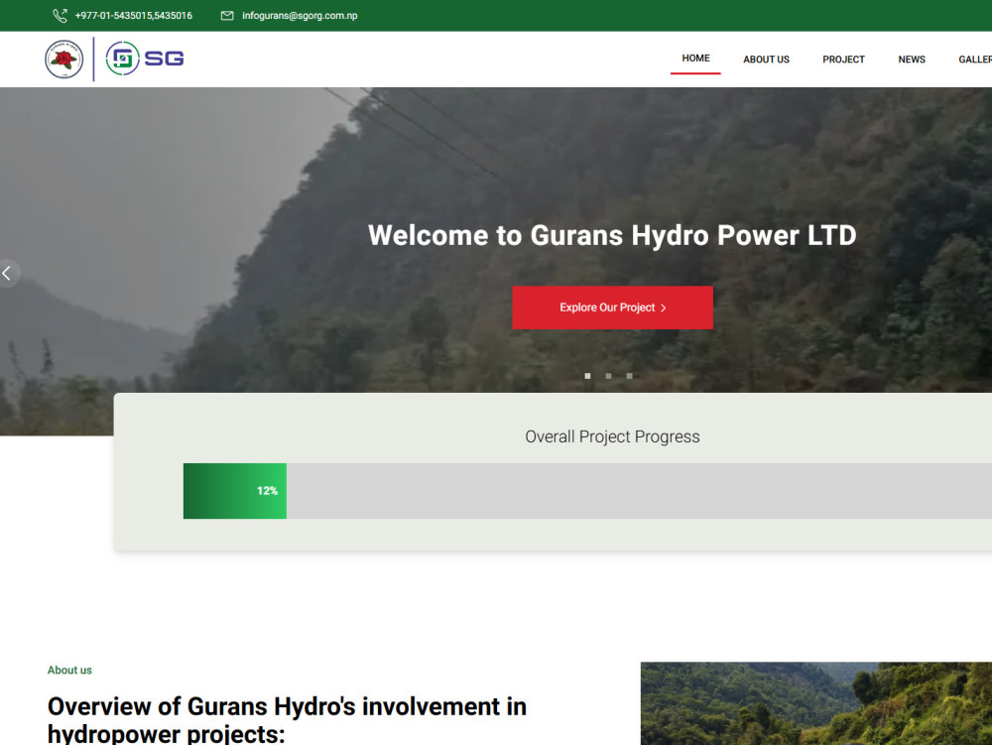Click the infogurans@sgorg.com.np email link

[300, 16]
